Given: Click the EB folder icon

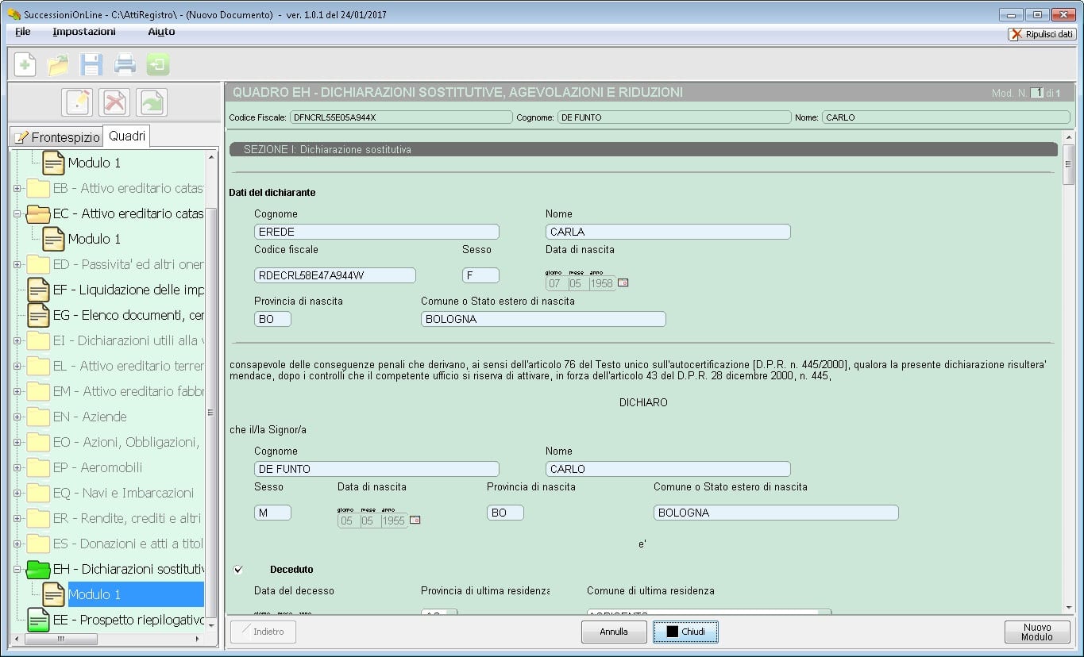Looking at the screenshot, I should click(38, 188).
